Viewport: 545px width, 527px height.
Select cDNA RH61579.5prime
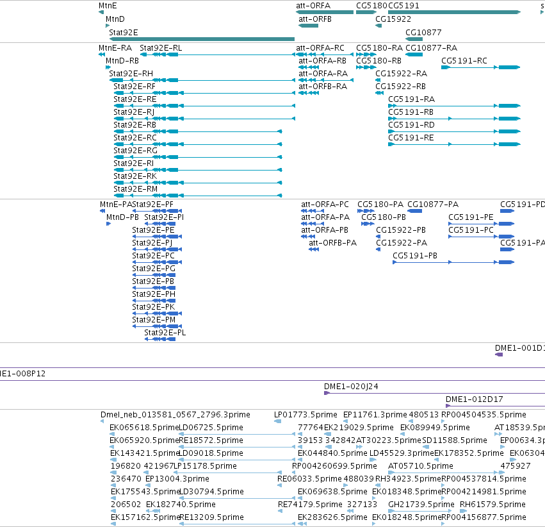click(463, 511)
